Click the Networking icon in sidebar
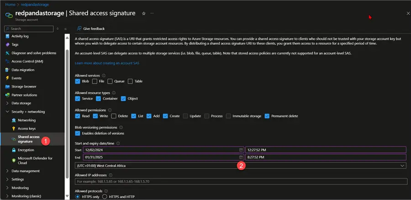411x200 pixels. (x=14, y=120)
